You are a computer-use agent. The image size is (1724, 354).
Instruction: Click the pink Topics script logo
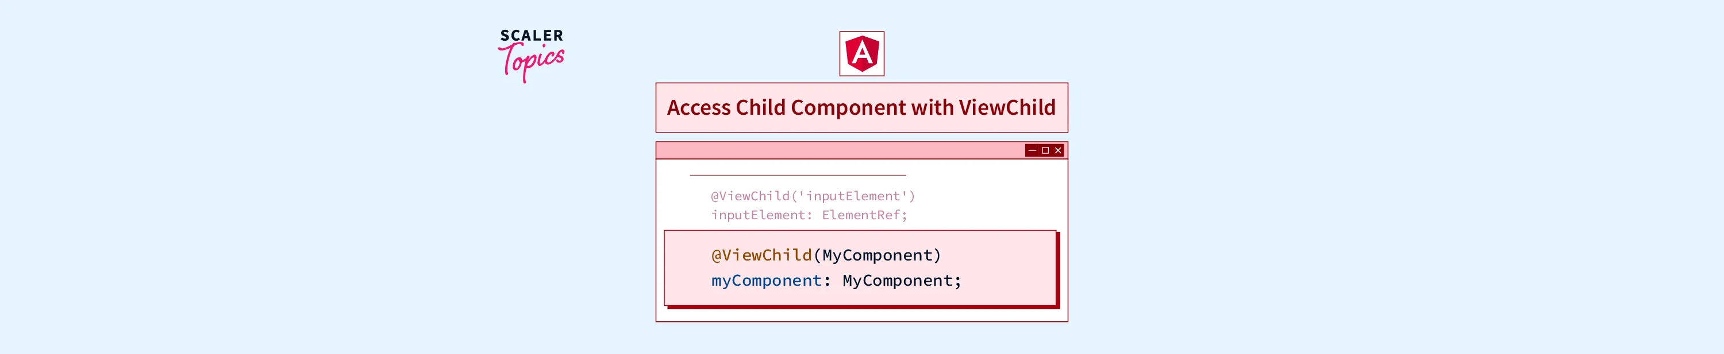click(x=532, y=61)
